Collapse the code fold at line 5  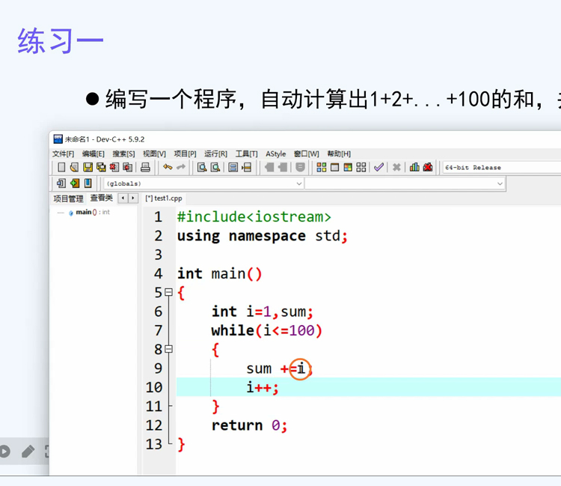168,293
